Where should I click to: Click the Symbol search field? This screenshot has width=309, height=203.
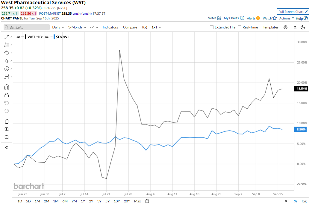(x=27, y=27)
